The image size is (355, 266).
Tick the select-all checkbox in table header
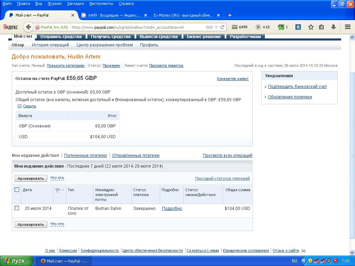point(17,189)
